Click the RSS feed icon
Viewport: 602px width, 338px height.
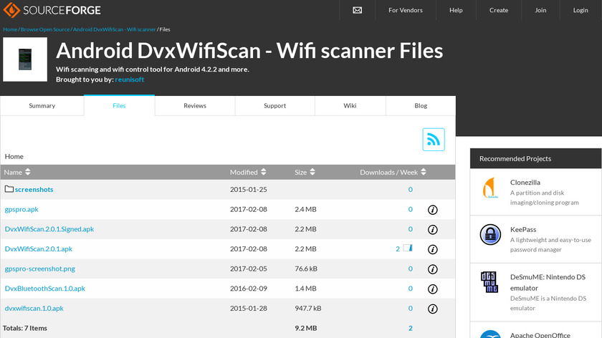click(433, 140)
